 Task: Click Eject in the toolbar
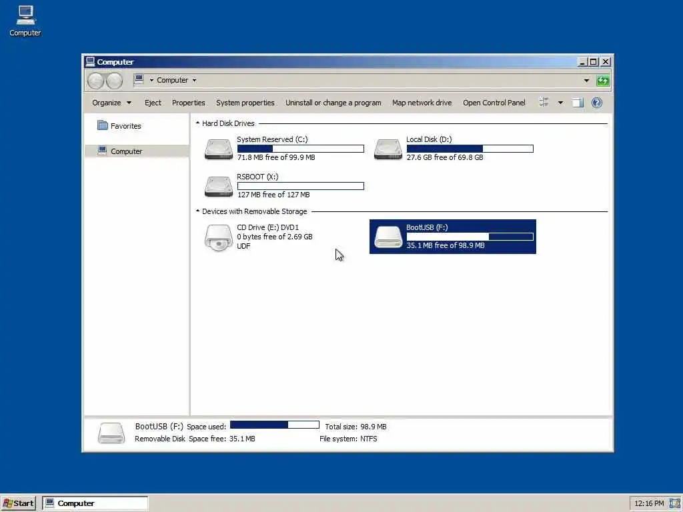pyautogui.click(x=153, y=103)
